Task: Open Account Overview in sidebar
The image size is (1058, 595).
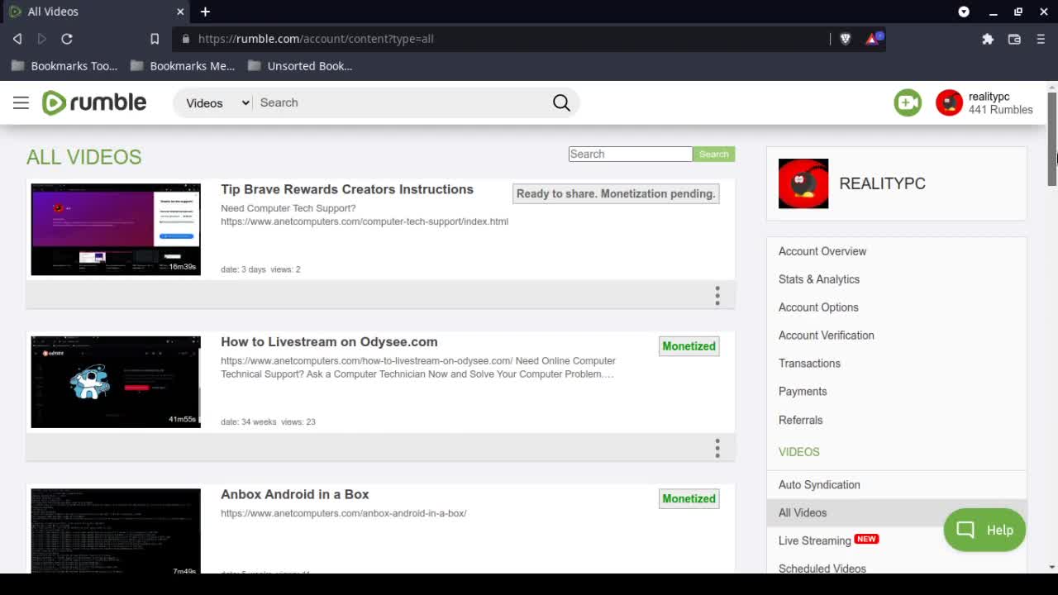Action: (822, 251)
